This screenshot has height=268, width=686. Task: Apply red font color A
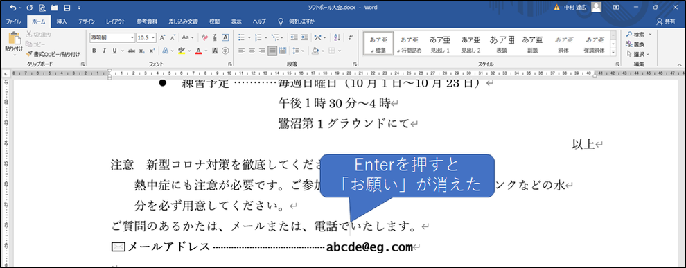[x=198, y=51]
